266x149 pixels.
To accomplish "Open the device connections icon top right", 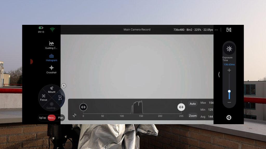I will coord(229,30).
